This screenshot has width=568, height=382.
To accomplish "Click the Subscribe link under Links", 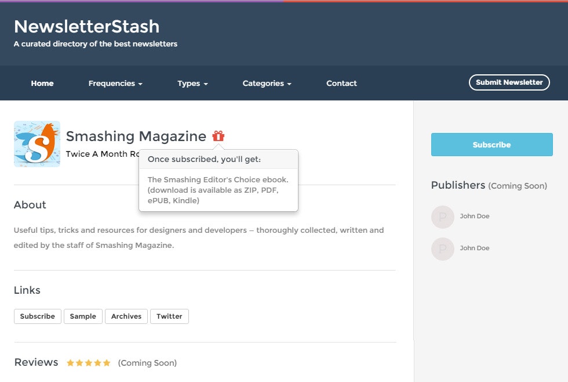I will point(37,316).
